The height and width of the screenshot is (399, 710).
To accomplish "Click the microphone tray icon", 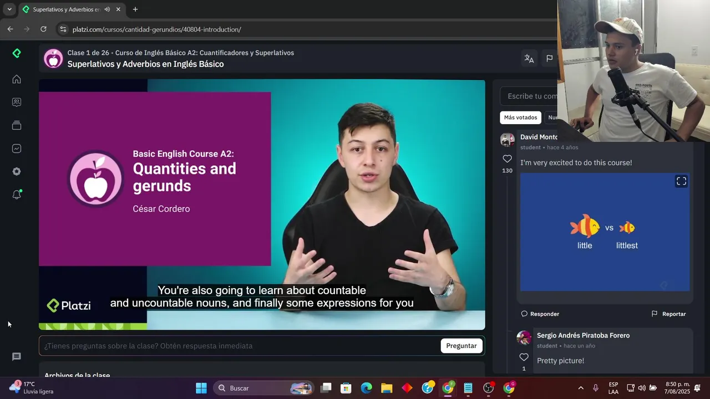I will click(x=596, y=388).
